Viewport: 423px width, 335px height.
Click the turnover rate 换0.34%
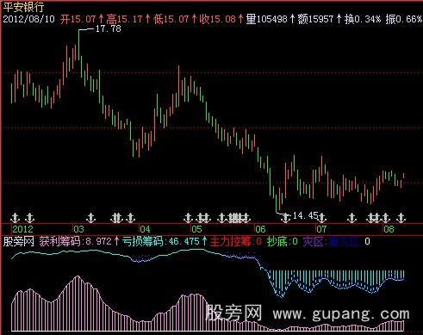coord(363,19)
